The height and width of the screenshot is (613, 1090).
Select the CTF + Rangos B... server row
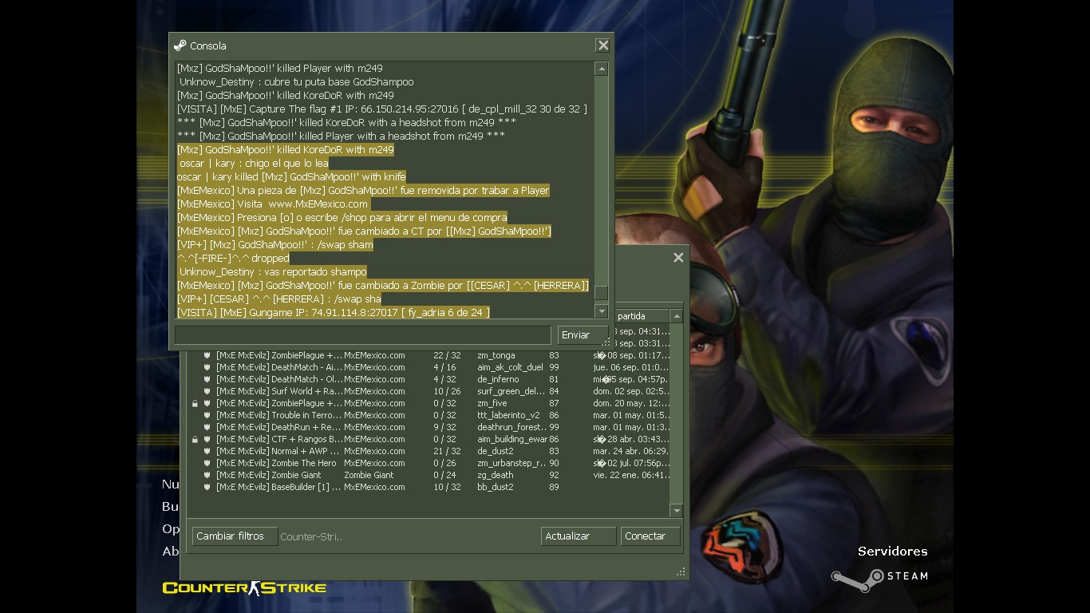point(430,439)
